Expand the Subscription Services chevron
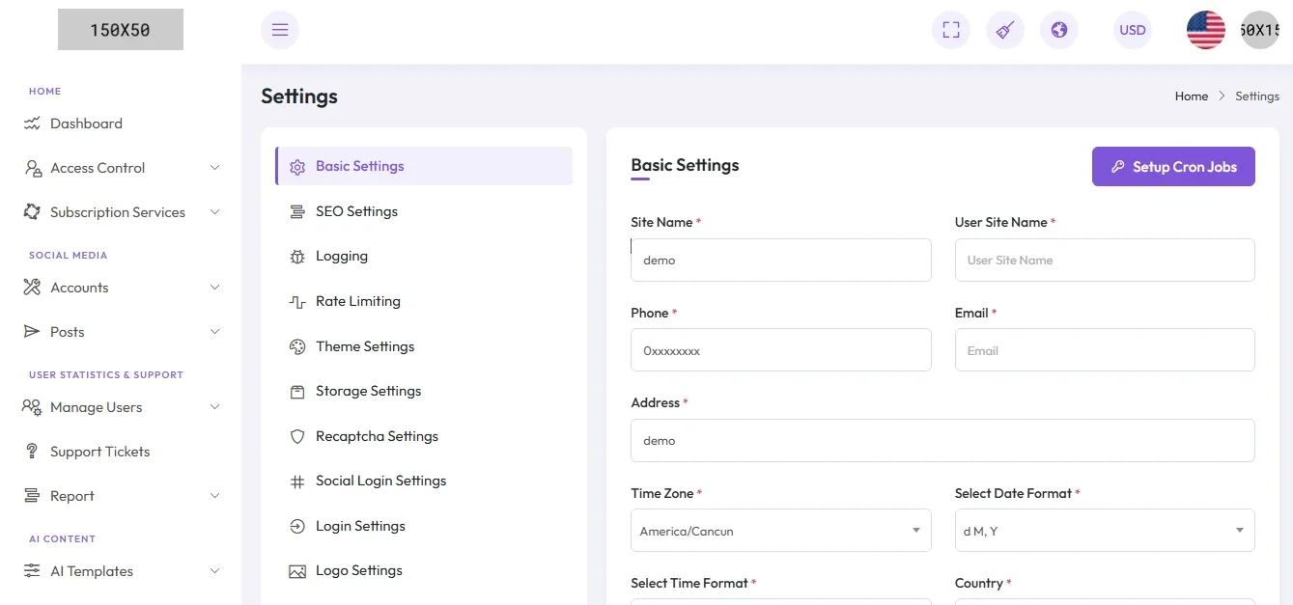 (214, 212)
